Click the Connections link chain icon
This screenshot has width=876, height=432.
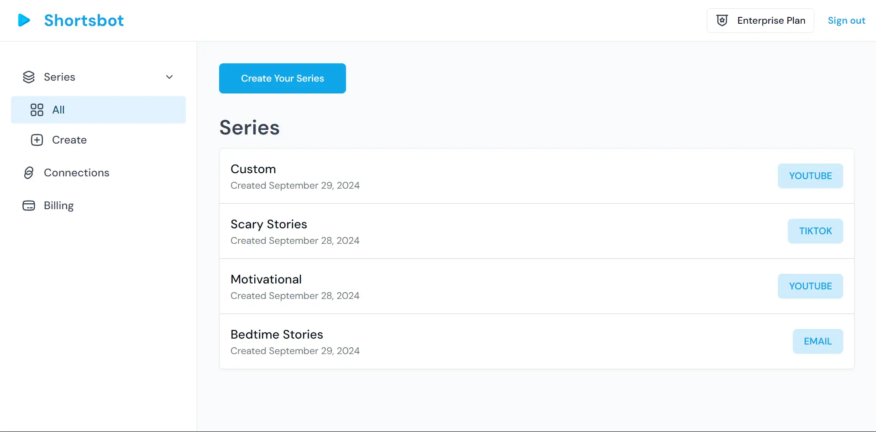point(29,173)
